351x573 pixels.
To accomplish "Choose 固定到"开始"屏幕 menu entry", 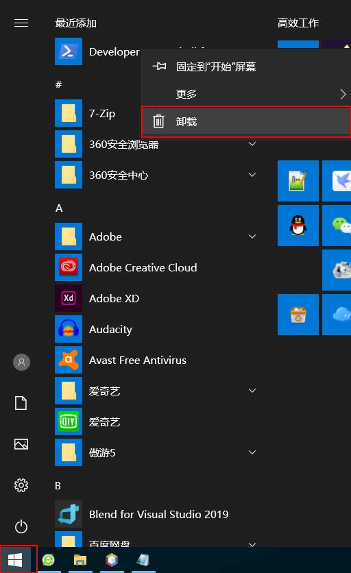I will pos(245,66).
